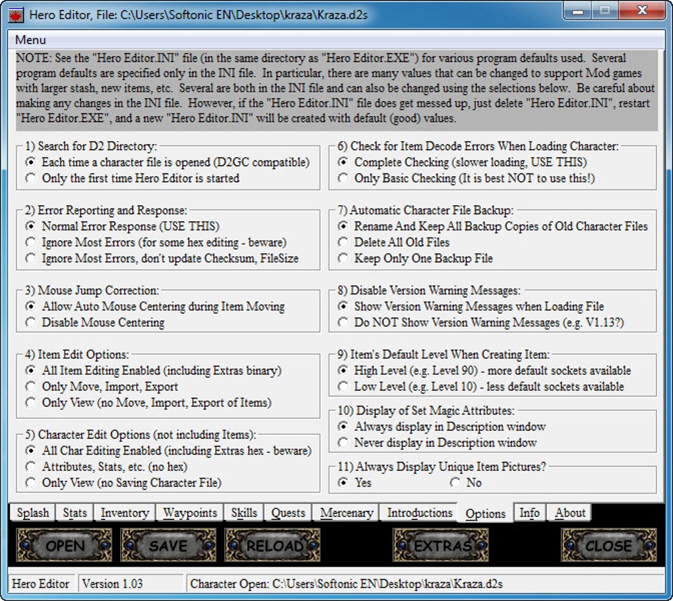Click the SAVE button
This screenshot has height=601, width=673.
pos(168,546)
